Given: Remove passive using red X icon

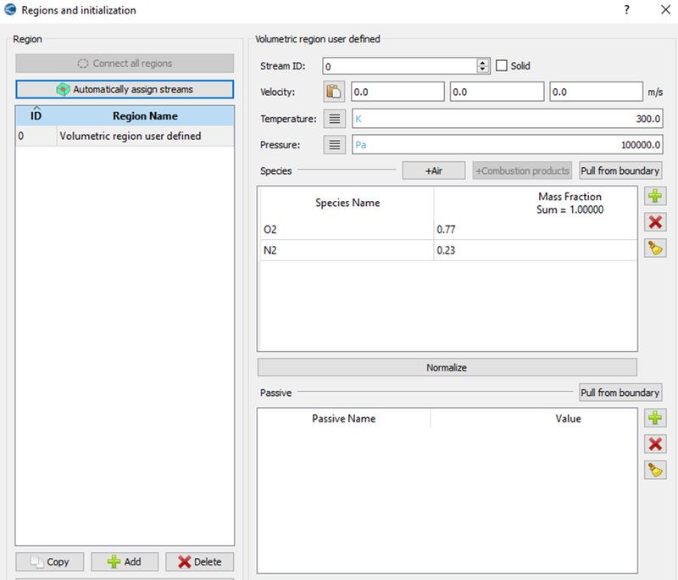Looking at the screenshot, I should point(654,443).
